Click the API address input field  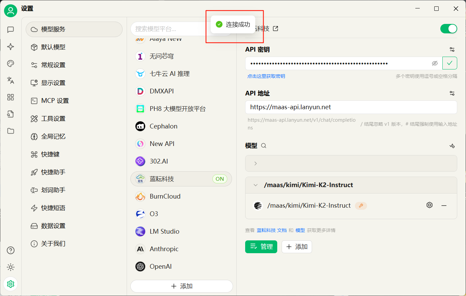click(351, 107)
